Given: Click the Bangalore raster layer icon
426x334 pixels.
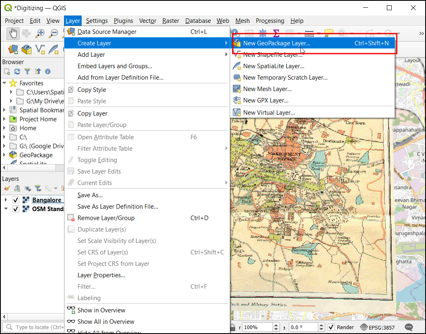Looking at the screenshot, I should point(26,200).
